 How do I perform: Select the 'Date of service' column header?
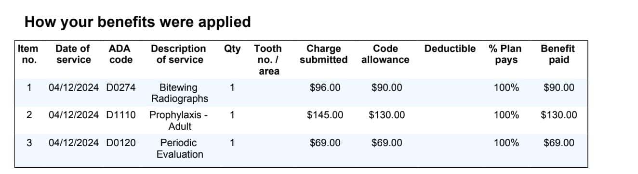(73, 54)
